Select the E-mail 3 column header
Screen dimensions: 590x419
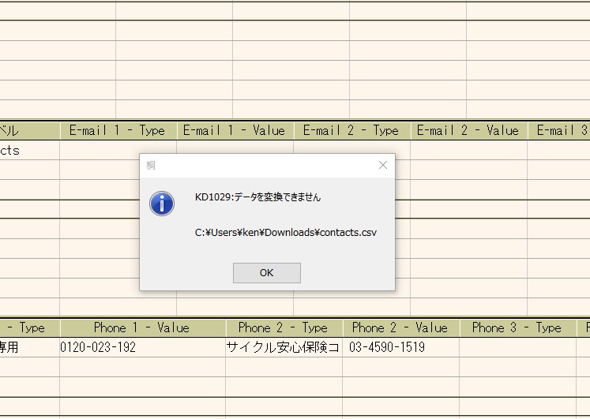pyautogui.click(x=559, y=131)
